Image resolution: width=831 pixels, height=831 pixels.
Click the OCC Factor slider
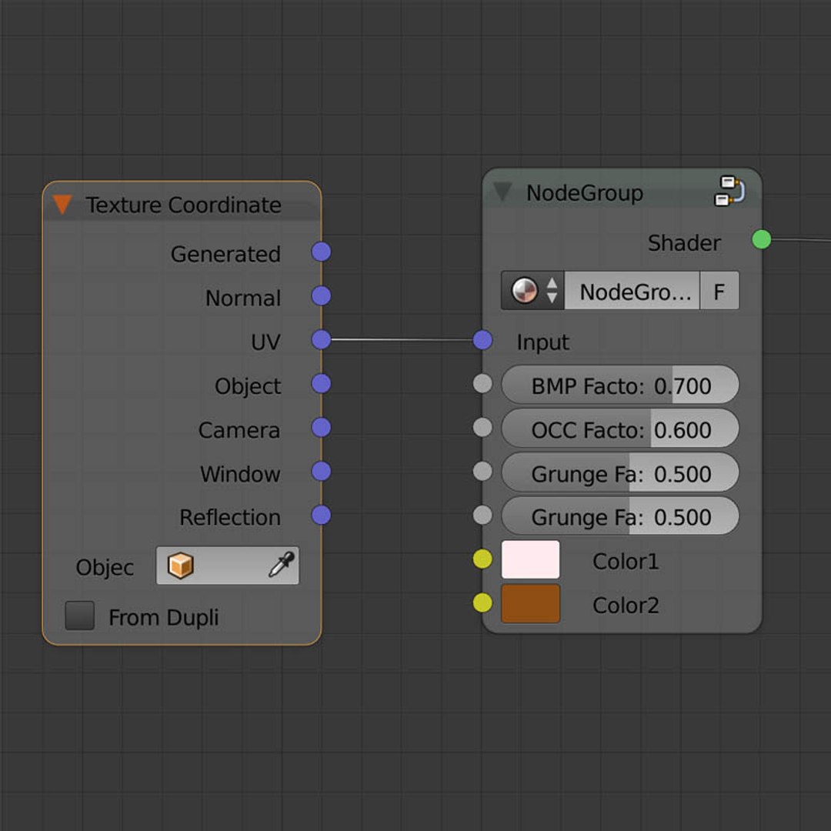point(620,429)
